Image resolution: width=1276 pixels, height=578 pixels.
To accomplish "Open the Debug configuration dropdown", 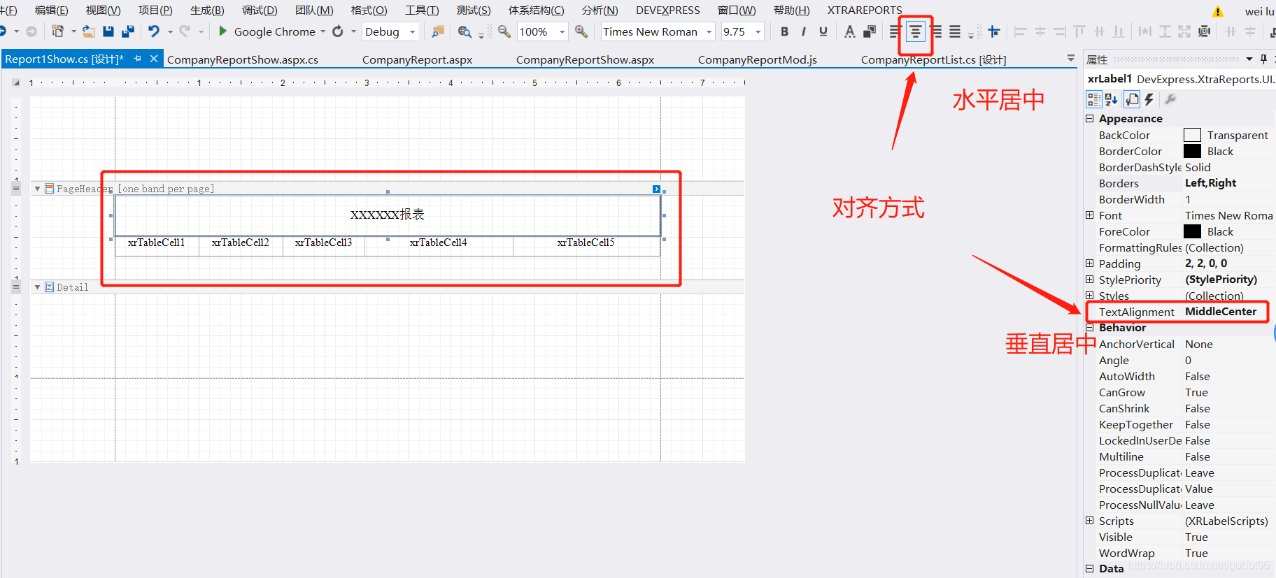I will point(390,31).
